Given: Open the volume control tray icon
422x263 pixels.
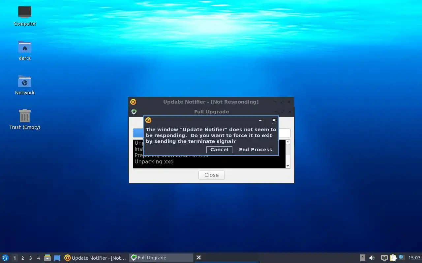Looking at the screenshot, I should tap(372, 258).
